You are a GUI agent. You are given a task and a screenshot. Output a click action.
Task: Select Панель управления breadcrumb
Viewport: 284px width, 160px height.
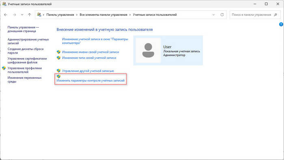pyautogui.click(x=60, y=15)
